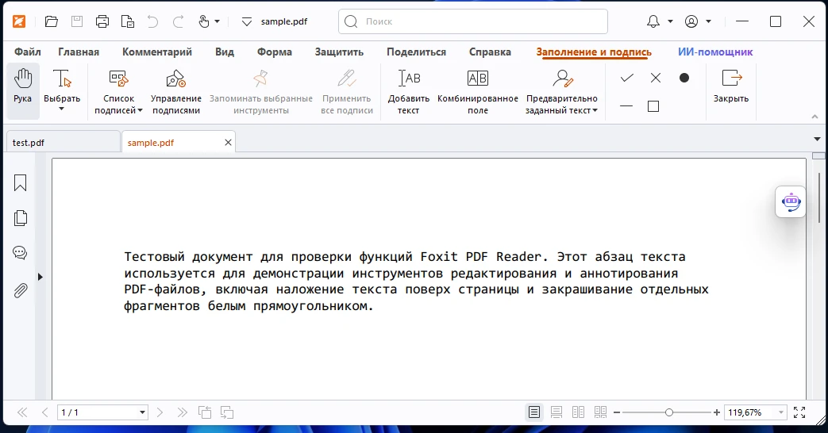Switch to the test.pdf document tab
Screen dimensions: 828x433
(62, 143)
